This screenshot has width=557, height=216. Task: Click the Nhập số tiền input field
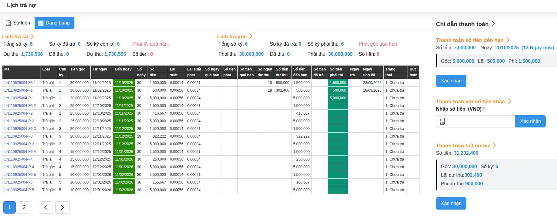(480, 121)
